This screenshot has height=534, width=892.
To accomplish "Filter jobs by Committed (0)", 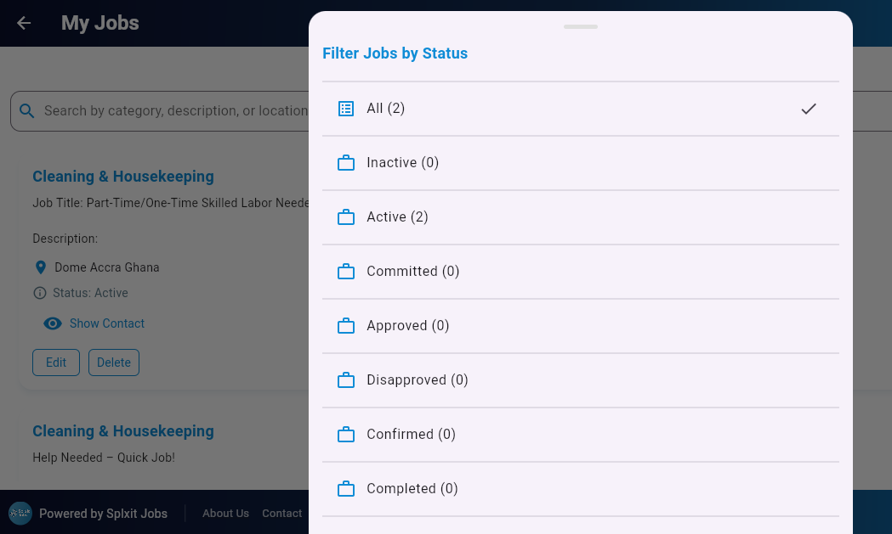I will 412,272.
